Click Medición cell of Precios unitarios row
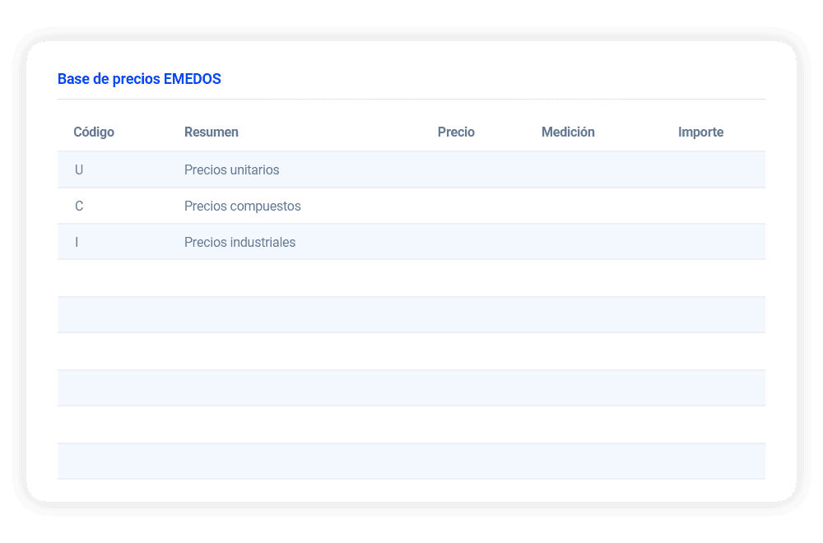This screenshot has width=823, height=543. coord(568,169)
